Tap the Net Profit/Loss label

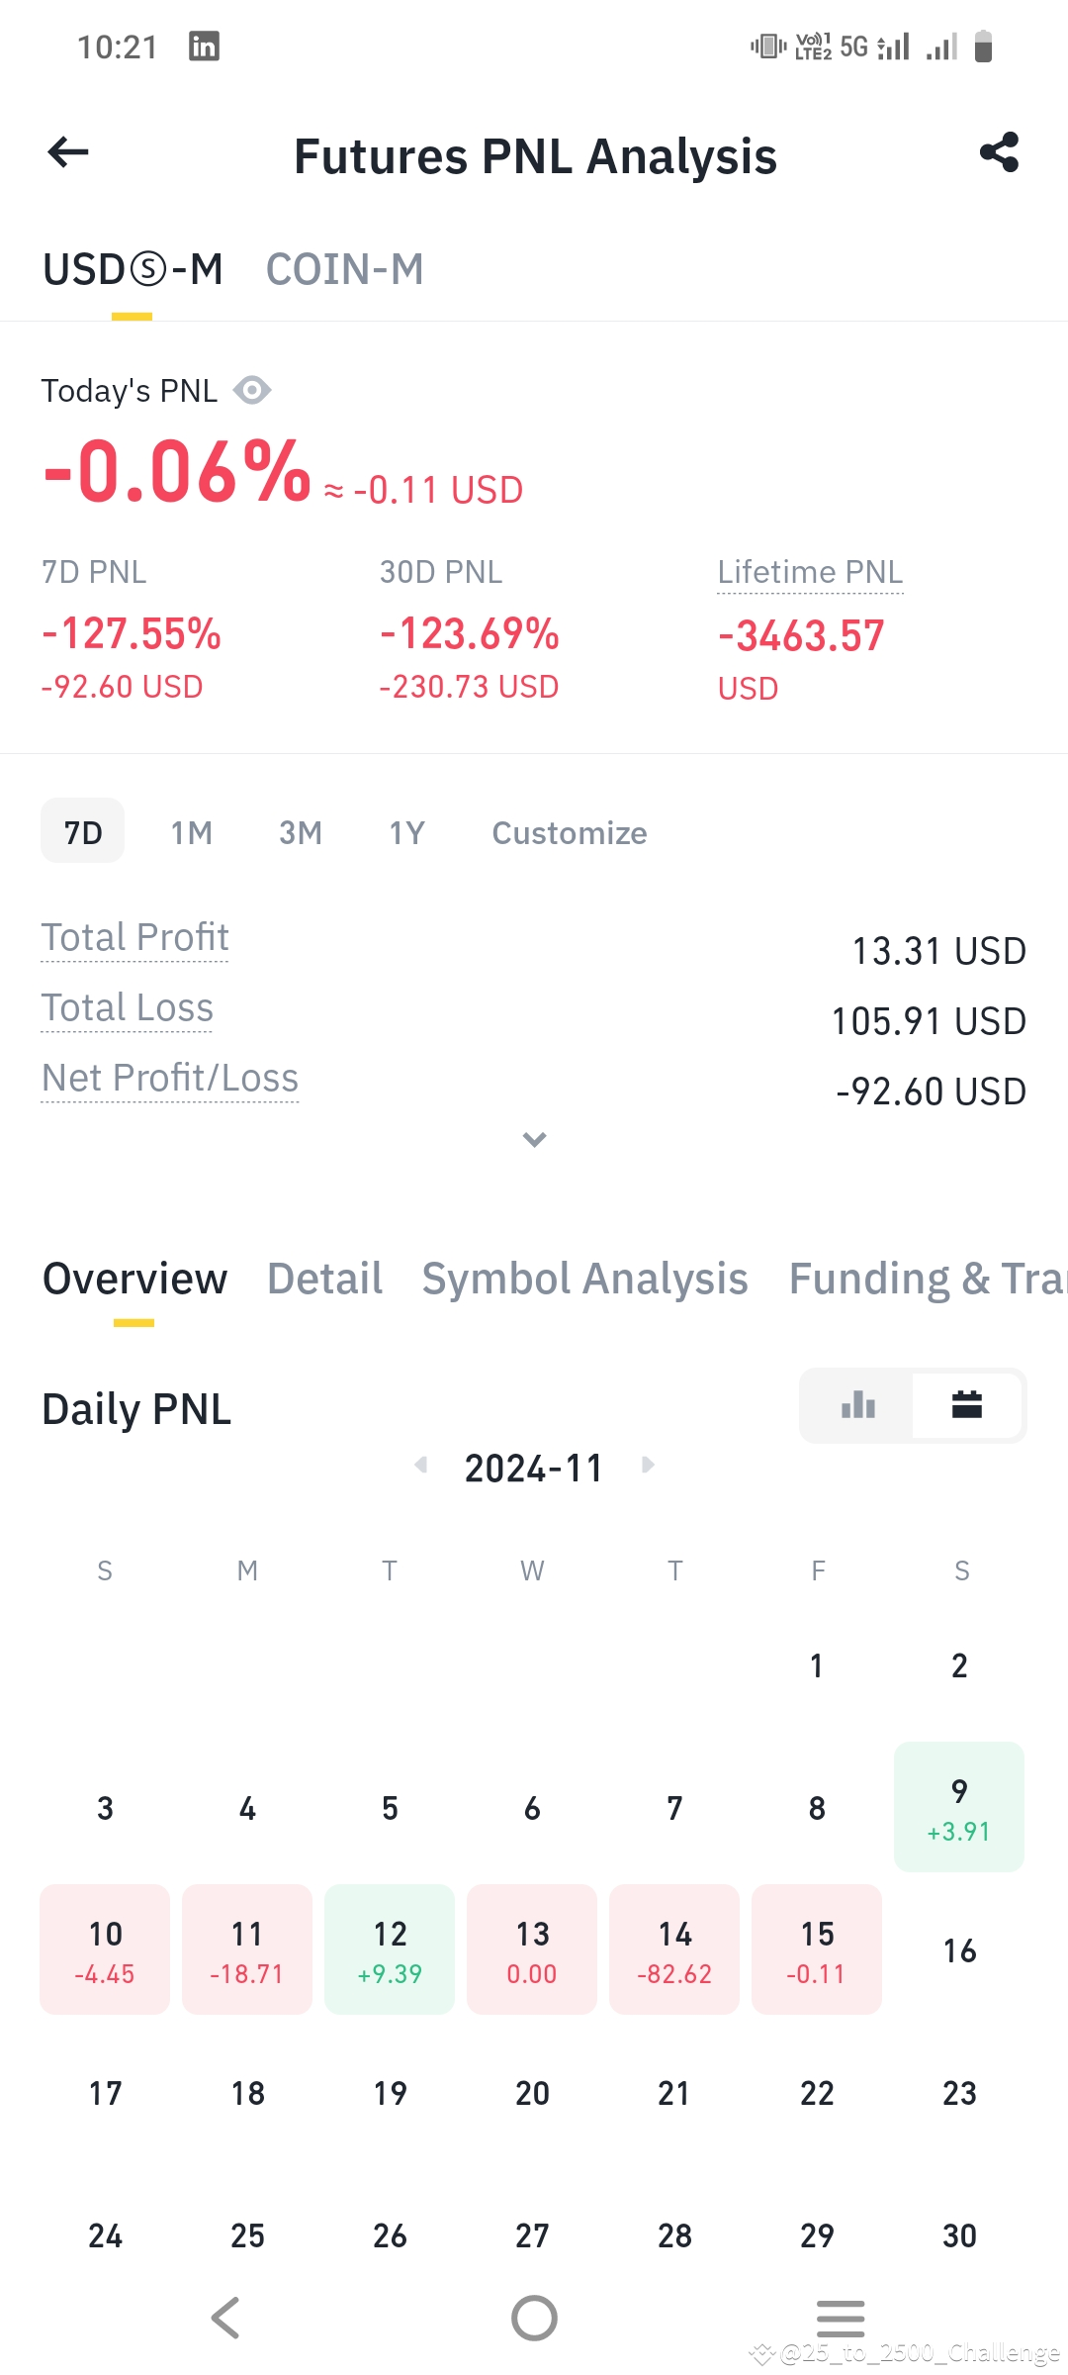[170, 1078]
